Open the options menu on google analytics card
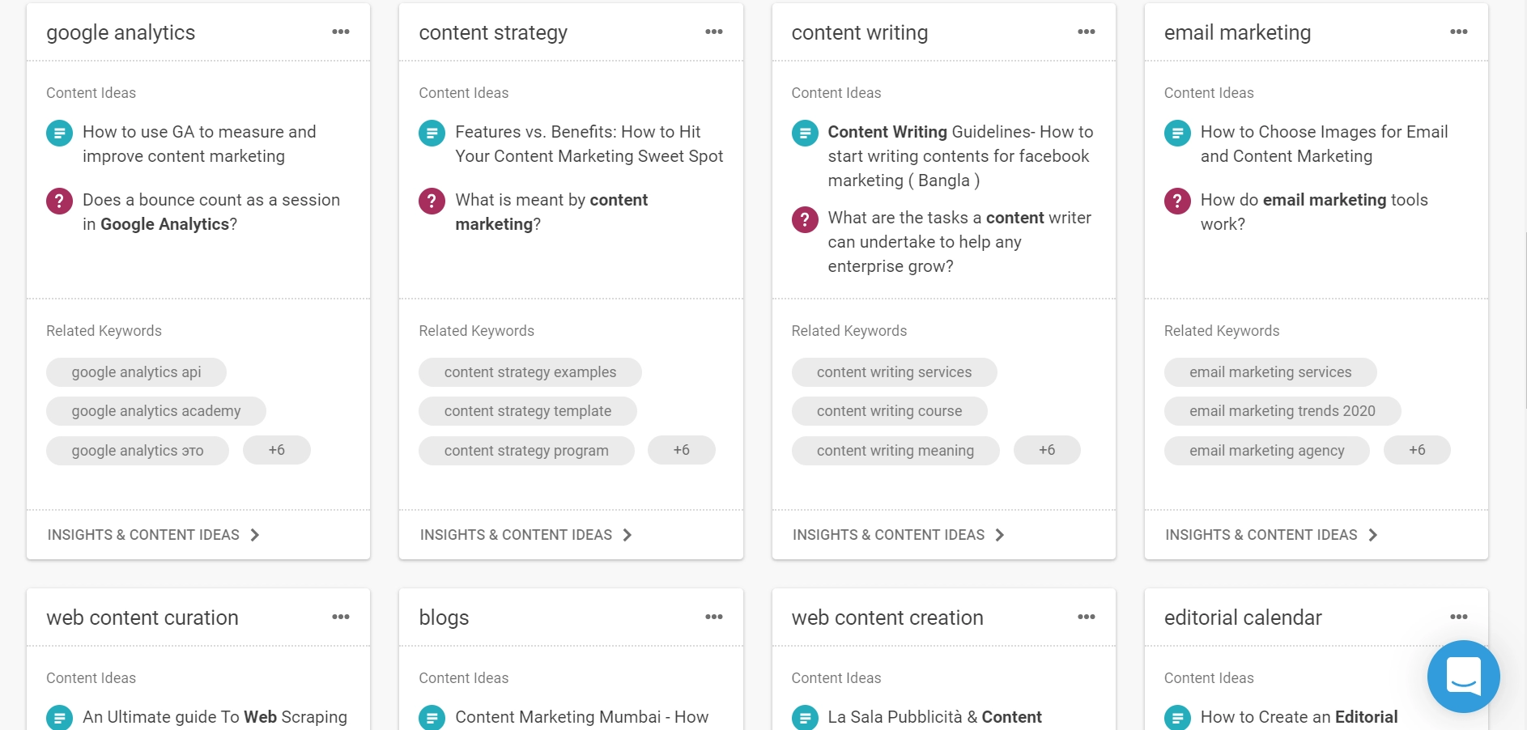The height and width of the screenshot is (730, 1527). coord(340,32)
